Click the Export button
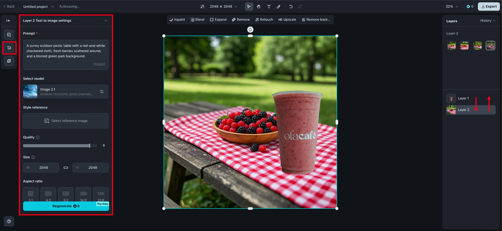 pos(489,7)
